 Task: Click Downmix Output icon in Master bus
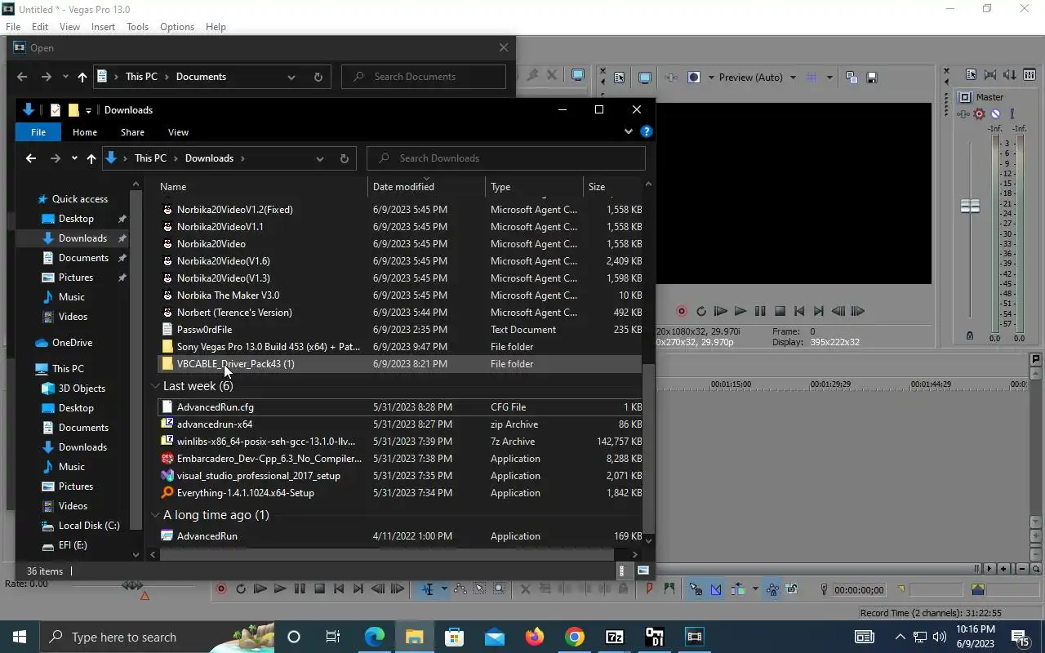tap(990, 74)
